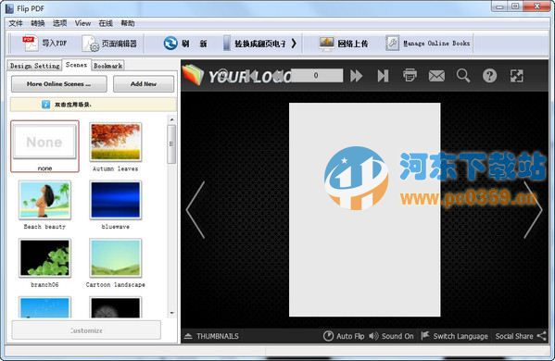Click the page number input field
Image resolution: width=555 pixels, height=361 pixels.
coord(316,75)
